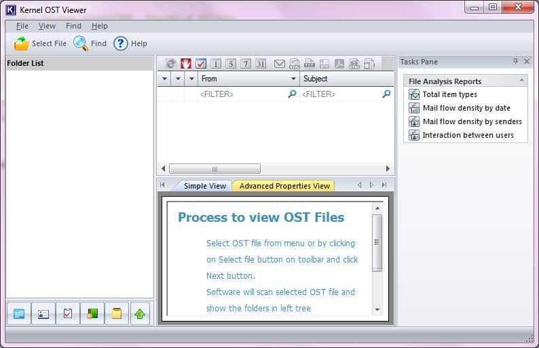Click the RTF save icon
The height and width of the screenshot is (348, 539).
click(x=324, y=64)
